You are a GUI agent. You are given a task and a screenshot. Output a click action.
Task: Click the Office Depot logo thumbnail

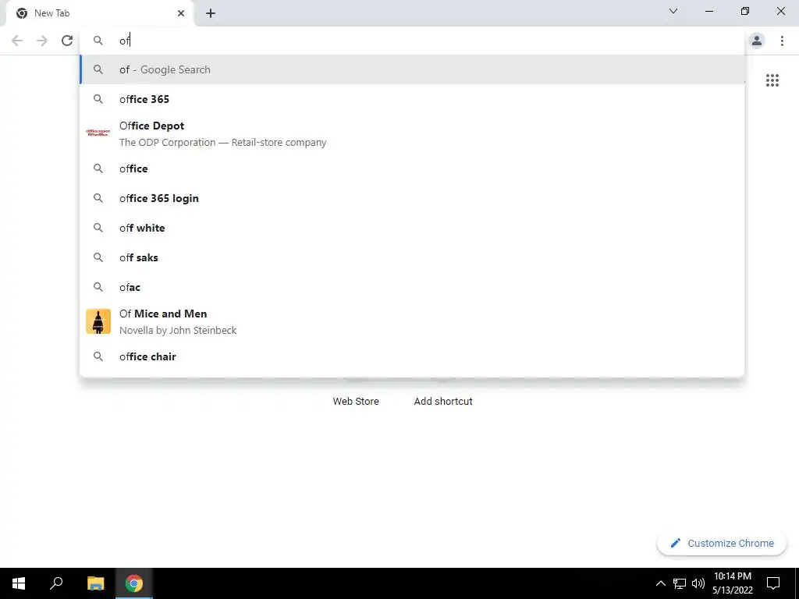tap(98, 133)
